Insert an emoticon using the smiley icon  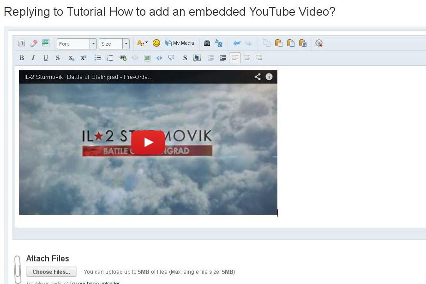pos(156,43)
